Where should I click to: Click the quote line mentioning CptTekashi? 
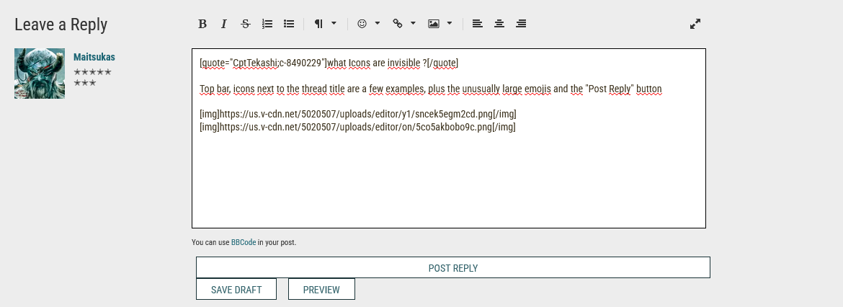(329, 63)
